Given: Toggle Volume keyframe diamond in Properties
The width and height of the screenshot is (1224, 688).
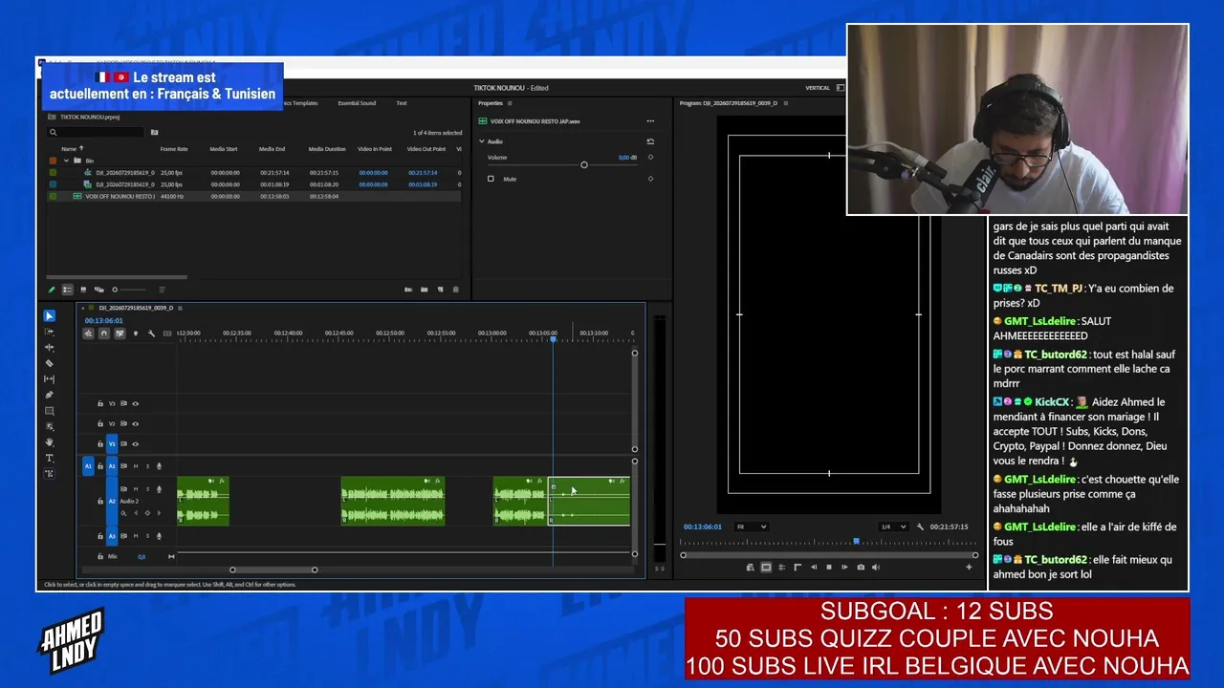Looking at the screenshot, I should [650, 158].
